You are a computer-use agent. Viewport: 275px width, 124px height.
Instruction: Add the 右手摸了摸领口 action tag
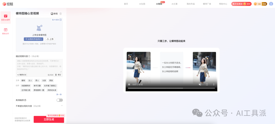click(x=50, y=86)
